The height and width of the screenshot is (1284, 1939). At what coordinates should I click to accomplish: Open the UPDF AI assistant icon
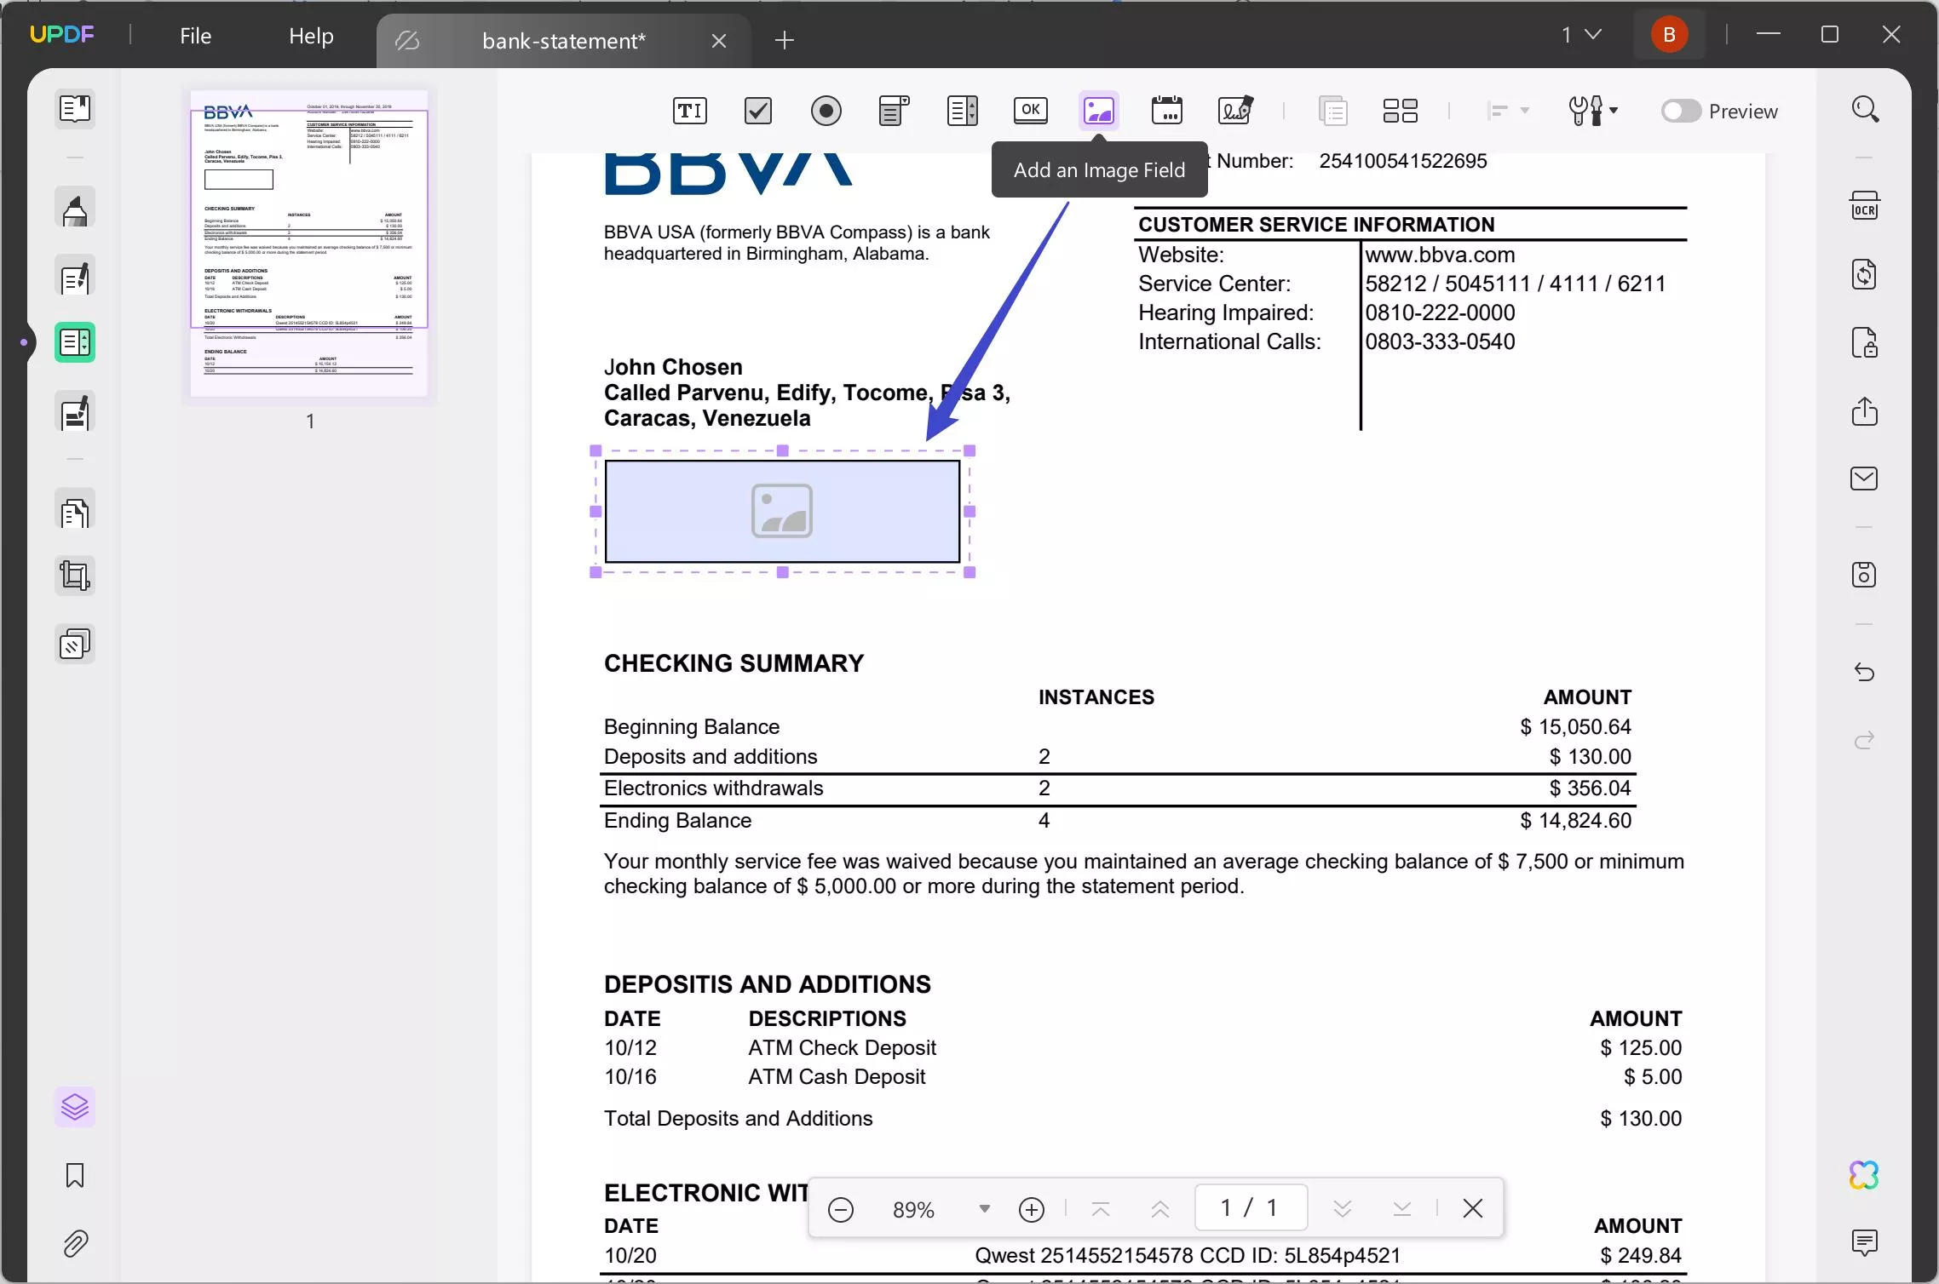pyautogui.click(x=1864, y=1175)
